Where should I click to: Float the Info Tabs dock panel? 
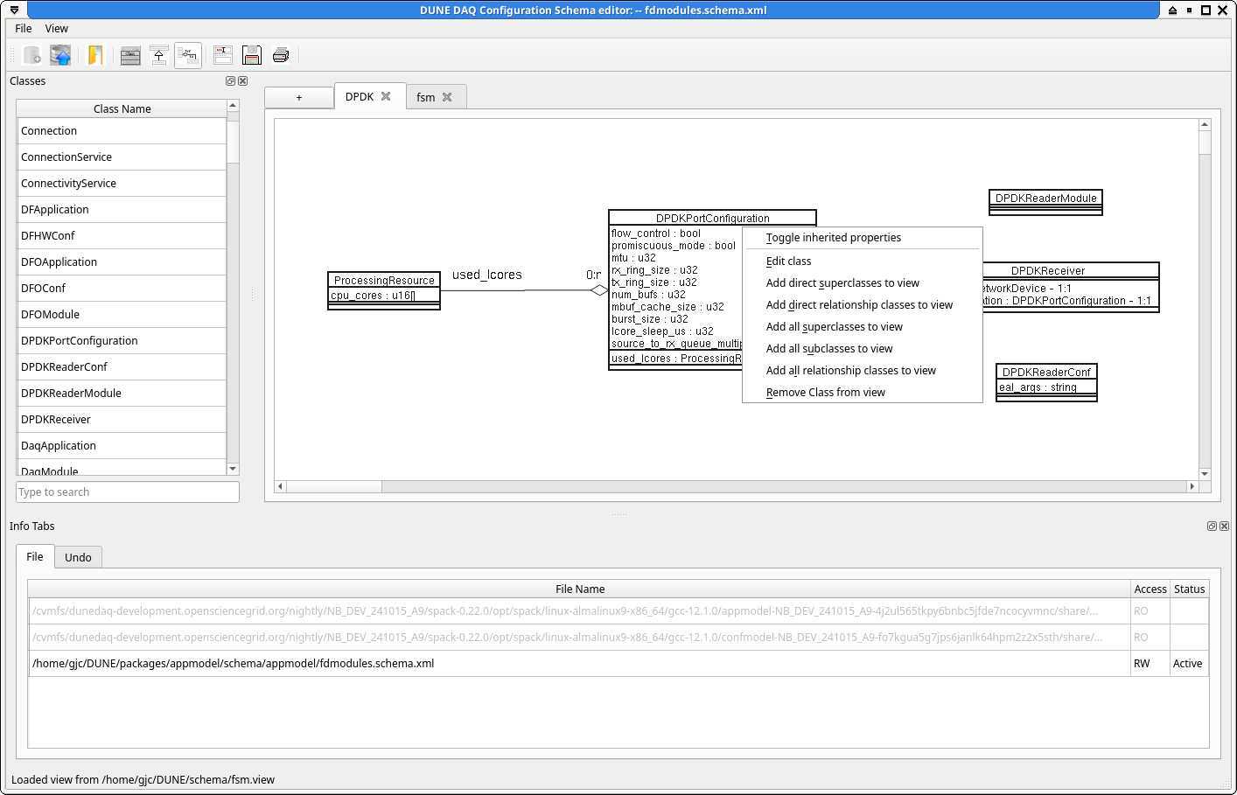click(1212, 527)
